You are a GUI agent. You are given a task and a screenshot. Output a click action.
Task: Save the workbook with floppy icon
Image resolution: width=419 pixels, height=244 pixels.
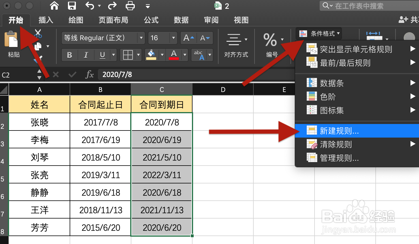(72, 6)
